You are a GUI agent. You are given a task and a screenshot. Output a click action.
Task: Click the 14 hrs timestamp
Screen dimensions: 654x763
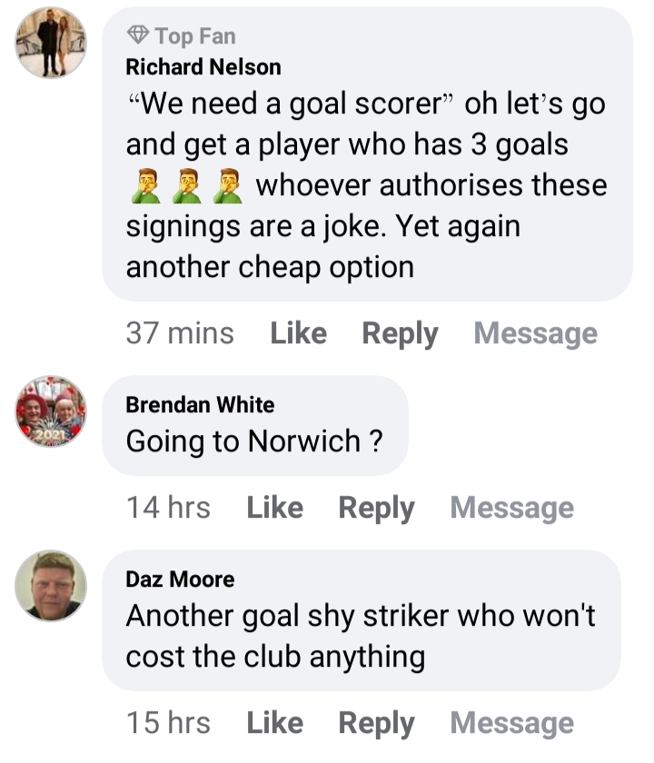click(168, 508)
